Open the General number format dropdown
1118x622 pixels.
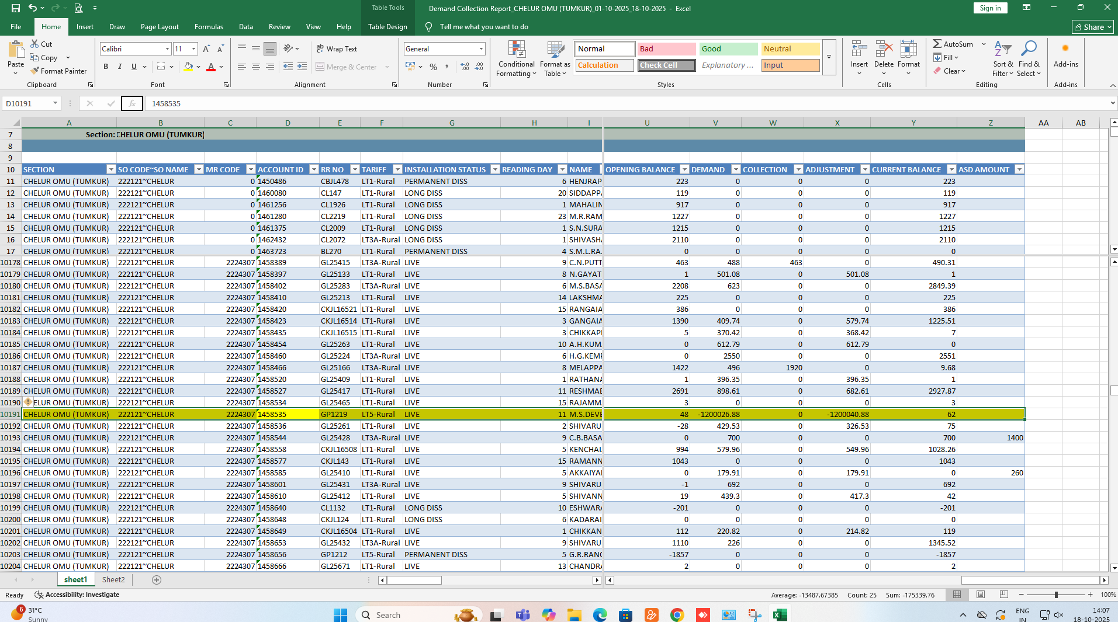481,49
